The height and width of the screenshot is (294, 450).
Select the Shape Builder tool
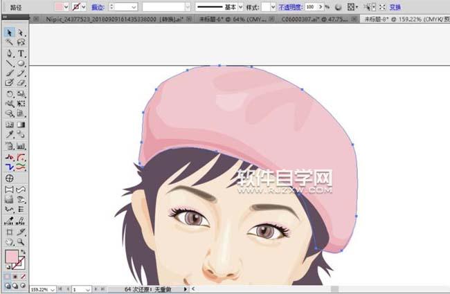coord(10,113)
